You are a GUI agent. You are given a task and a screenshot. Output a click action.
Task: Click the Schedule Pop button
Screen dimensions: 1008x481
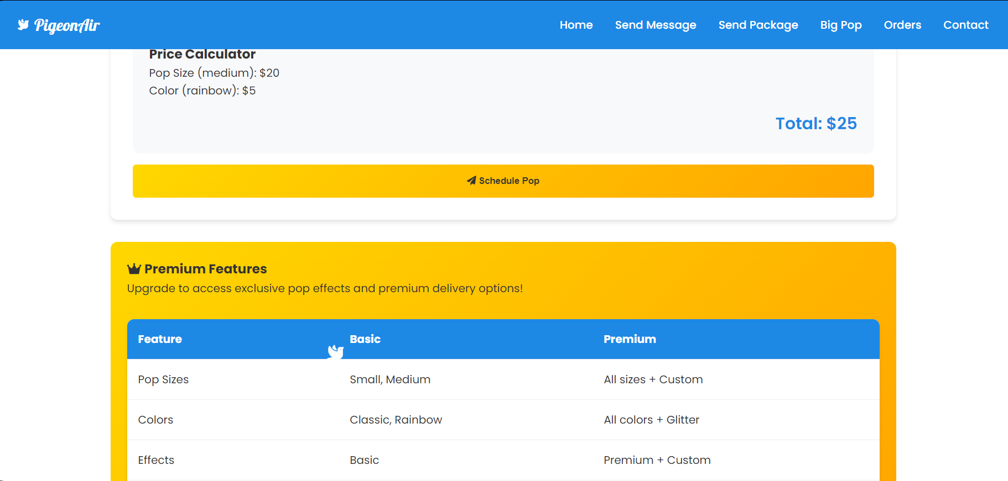pyautogui.click(x=503, y=181)
